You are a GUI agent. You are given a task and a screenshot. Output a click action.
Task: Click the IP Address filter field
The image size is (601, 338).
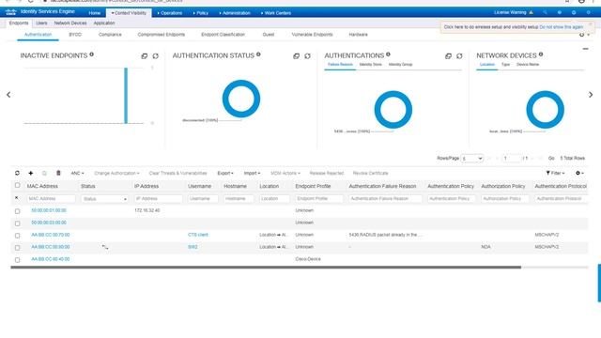[159, 199]
